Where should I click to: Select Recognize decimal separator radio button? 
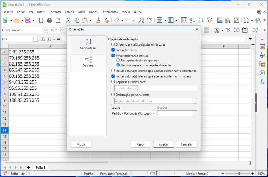coord(118,60)
